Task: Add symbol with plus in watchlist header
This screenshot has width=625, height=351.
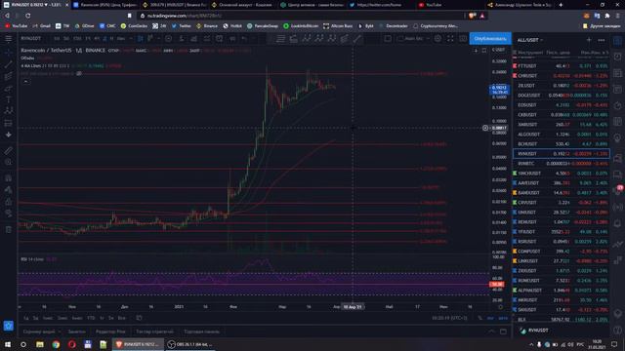Action: [589, 40]
